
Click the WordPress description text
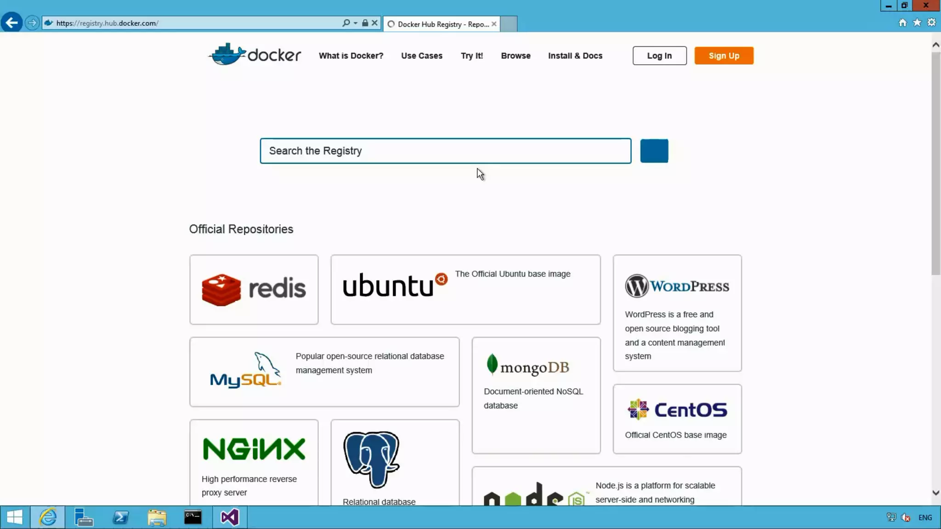pos(675,335)
